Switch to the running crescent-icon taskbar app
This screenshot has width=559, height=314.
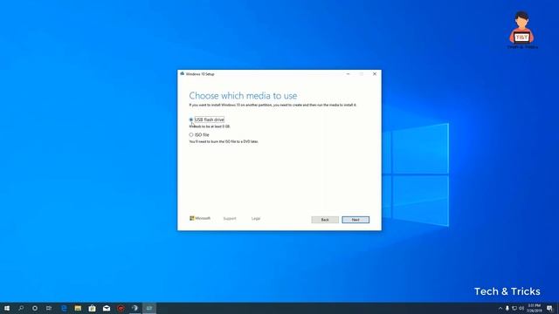pyautogui.click(x=135, y=308)
